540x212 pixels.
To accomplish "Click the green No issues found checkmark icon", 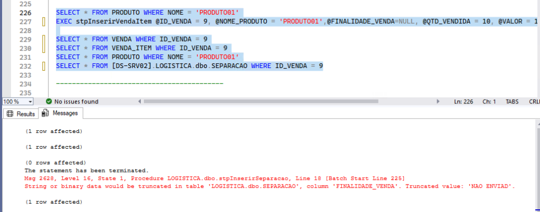I will click(49, 101).
